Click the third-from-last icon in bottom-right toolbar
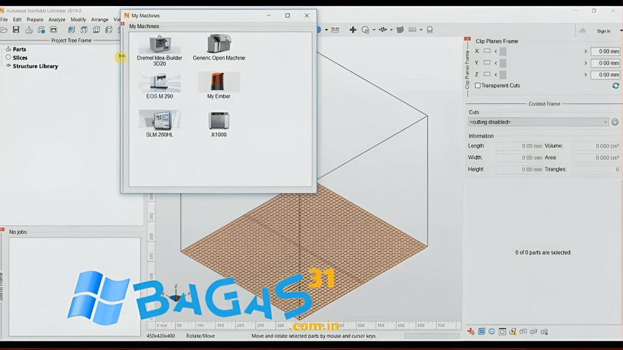The image size is (623, 350). pos(523,331)
